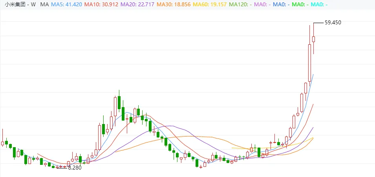Select the MA indicator label

[44, 4]
